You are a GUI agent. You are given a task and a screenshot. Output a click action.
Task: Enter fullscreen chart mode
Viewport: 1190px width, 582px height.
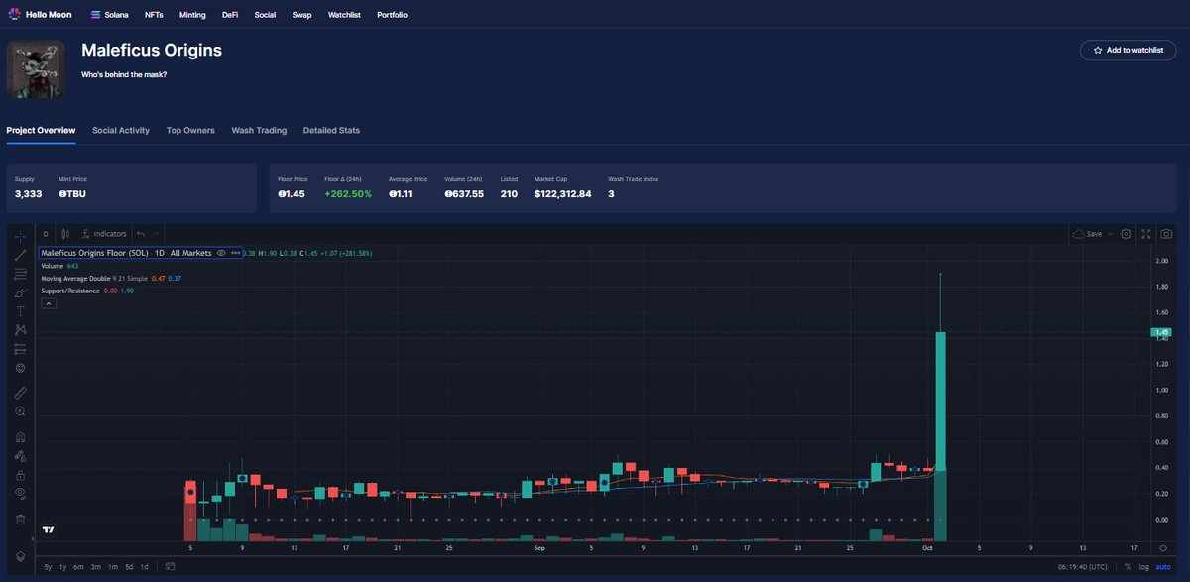pos(1146,234)
